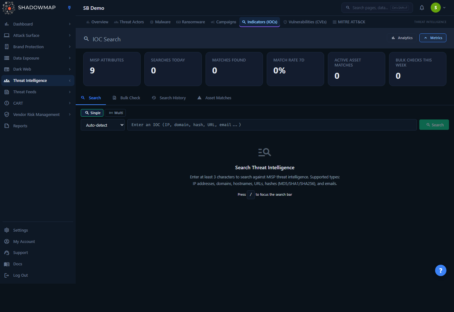Select the Search sub-tab
454x312 pixels.
coord(91,98)
